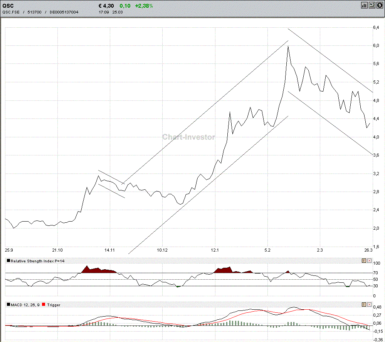Image resolution: width=385 pixels, height=342 pixels.
Task: Click the €4,30 current price
Action: [106, 6]
